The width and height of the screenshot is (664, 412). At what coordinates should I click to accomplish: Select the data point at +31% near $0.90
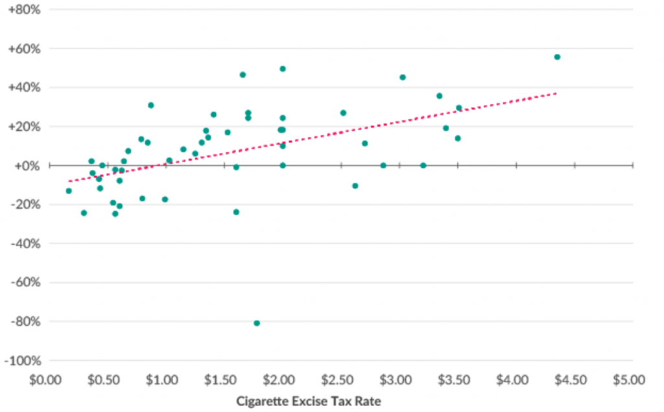click(x=151, y=105)
